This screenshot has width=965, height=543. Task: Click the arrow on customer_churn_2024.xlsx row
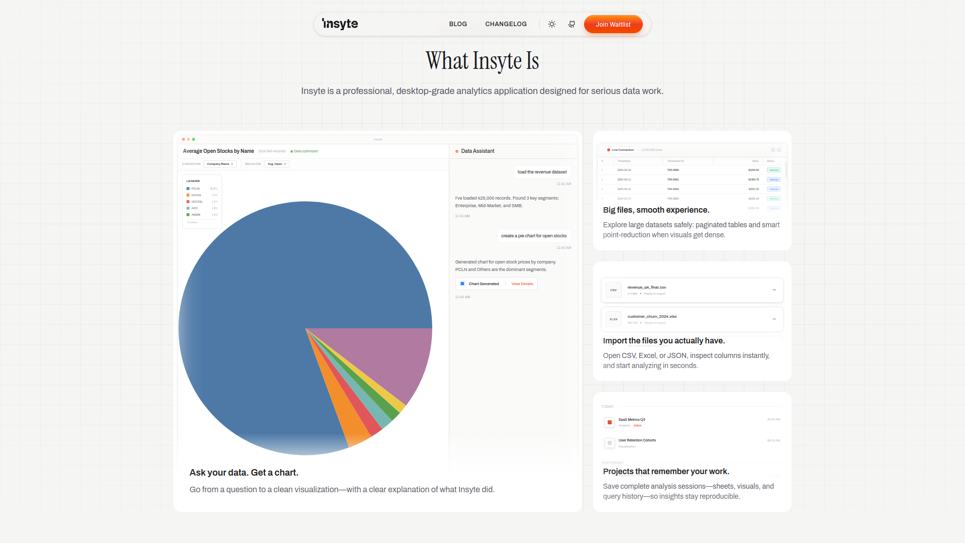tap(774, 319)
